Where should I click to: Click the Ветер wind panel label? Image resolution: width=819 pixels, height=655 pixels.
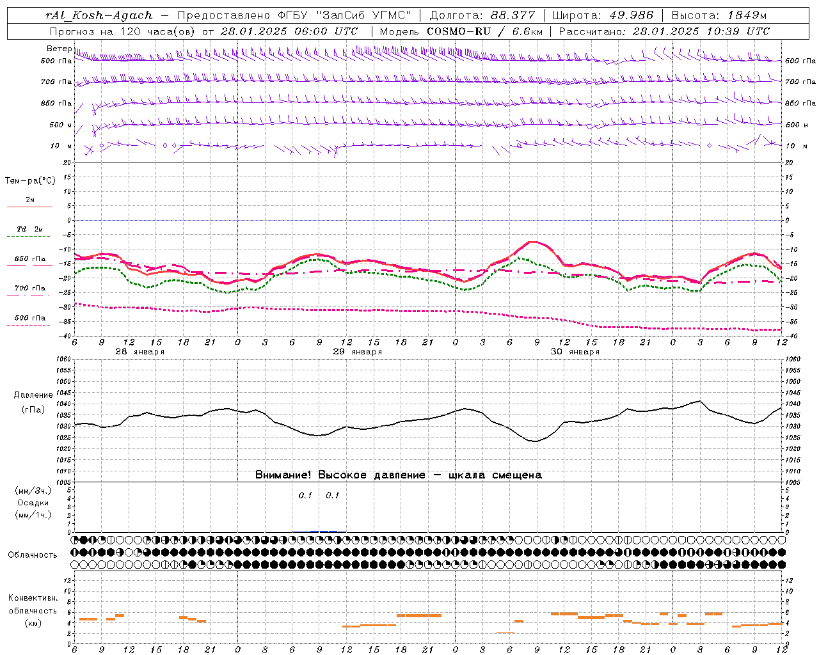pos(59,49)
